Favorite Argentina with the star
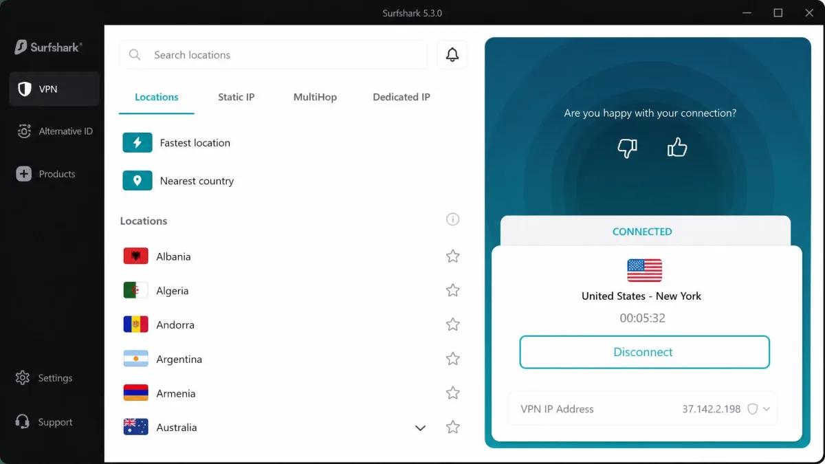 tap(452, 359)
